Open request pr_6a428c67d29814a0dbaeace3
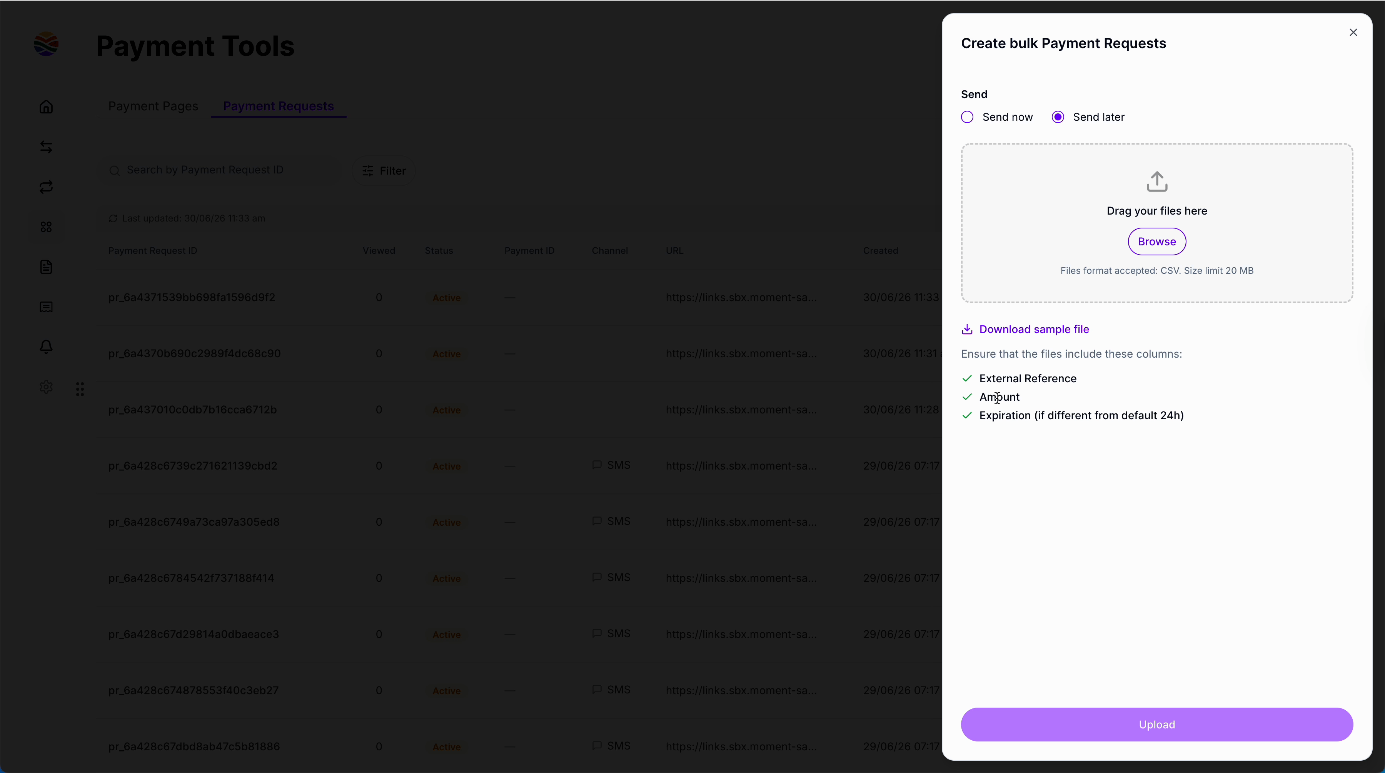This screenshot has height=773, width=1385. pyautogui.click(x=194, y=634)
